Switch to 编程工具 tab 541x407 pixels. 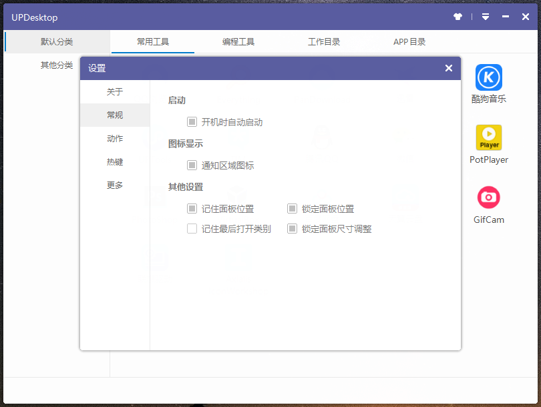click(238, 41)
